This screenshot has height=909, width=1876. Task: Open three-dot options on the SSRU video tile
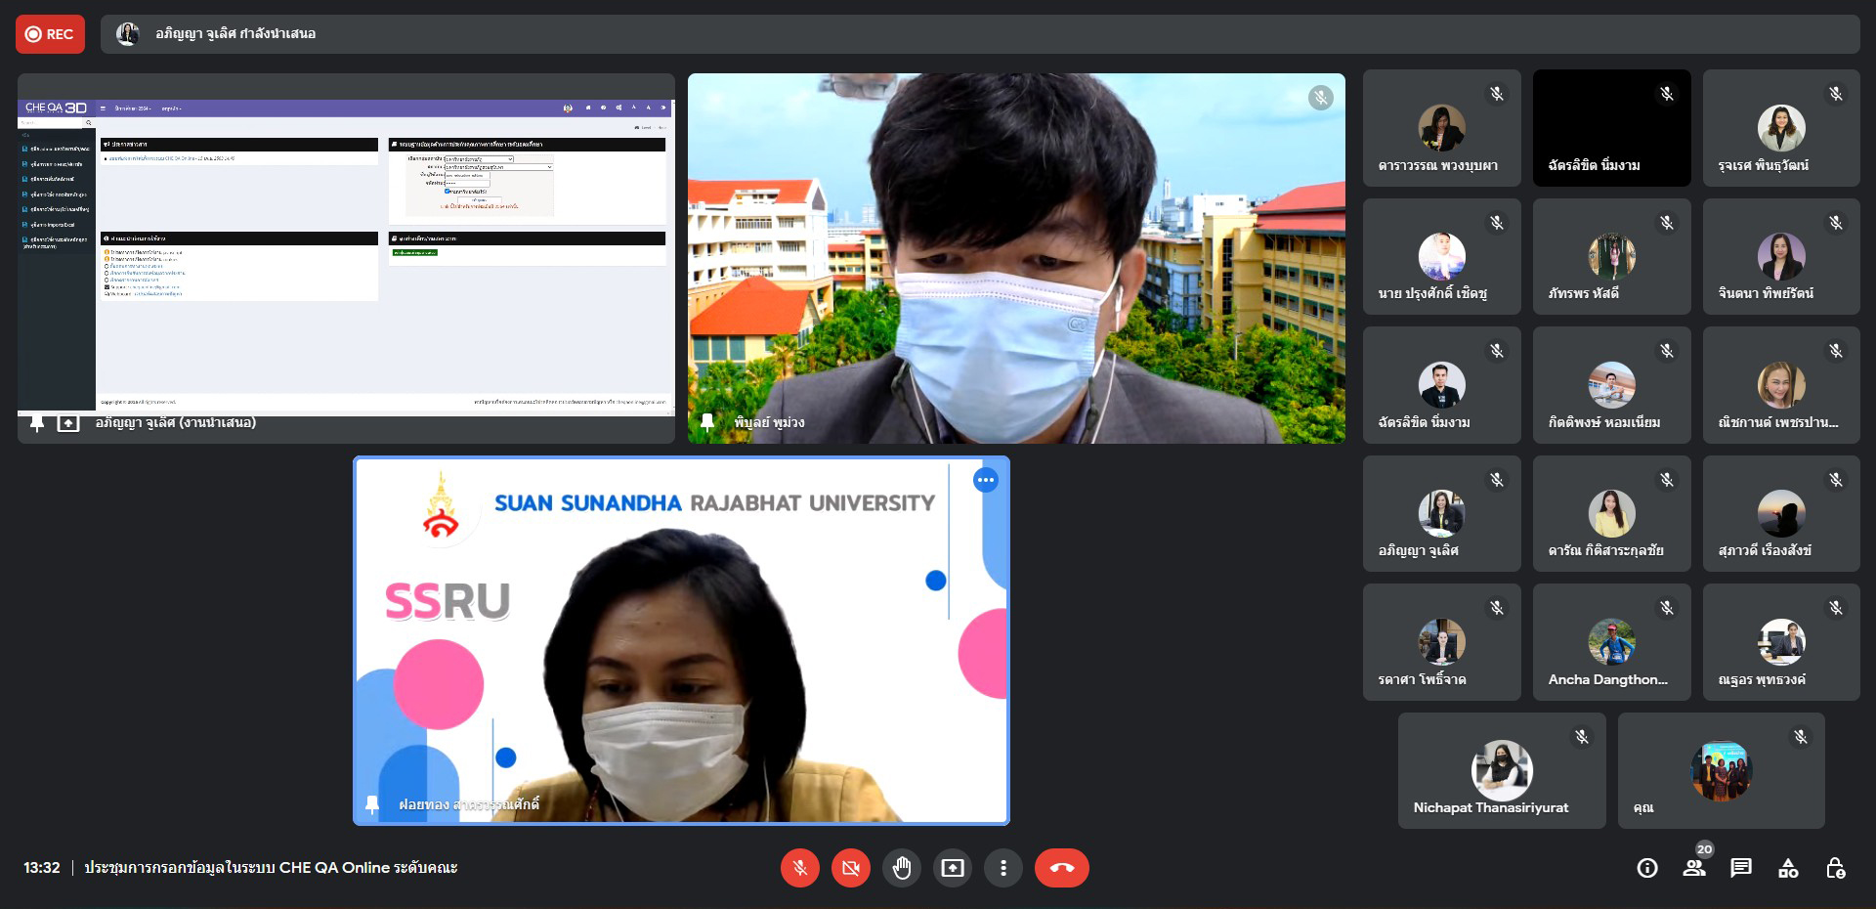[985, 480]
